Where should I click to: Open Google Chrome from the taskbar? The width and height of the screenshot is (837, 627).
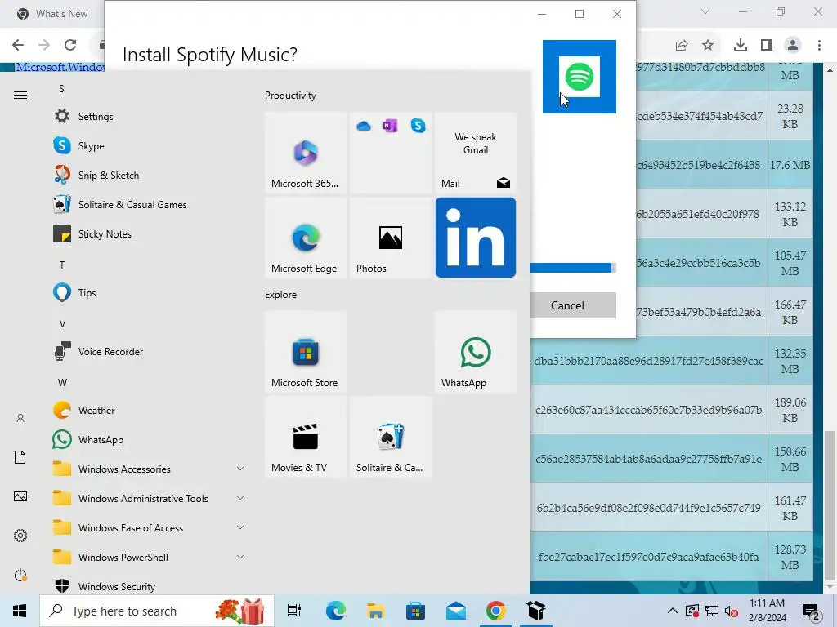coord(496,611)
